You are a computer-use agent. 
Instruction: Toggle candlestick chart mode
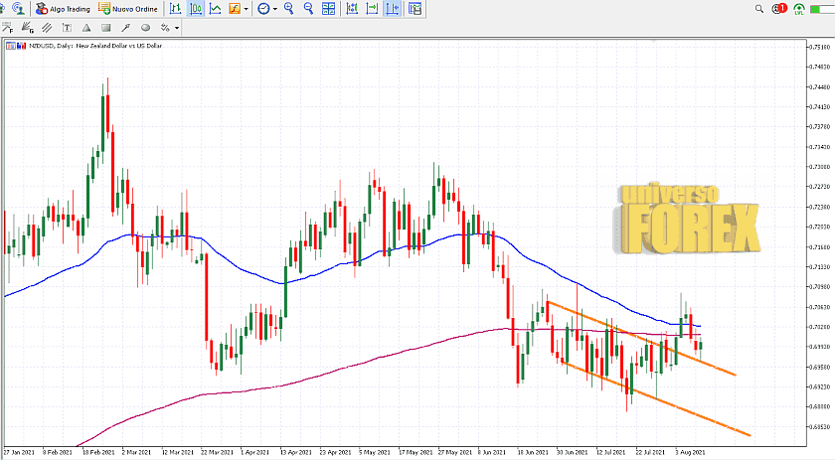point(196,9)
